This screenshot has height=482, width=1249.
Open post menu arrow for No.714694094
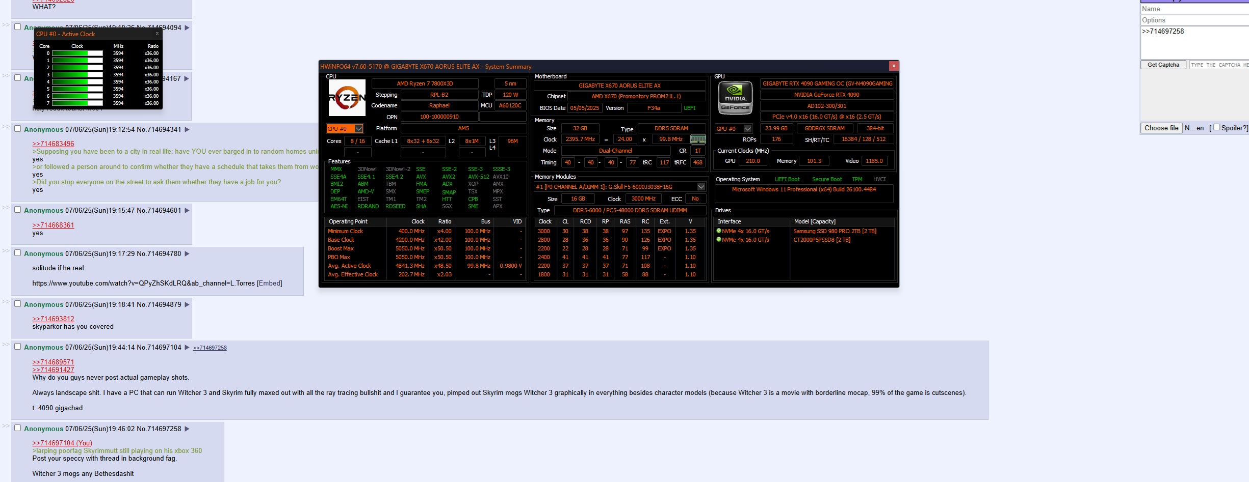click(x=187, y=27)
